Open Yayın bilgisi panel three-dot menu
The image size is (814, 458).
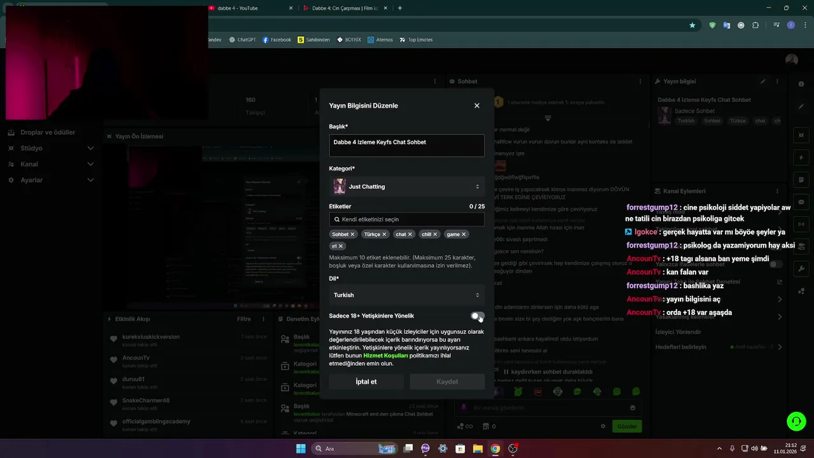[x=777, y=81]
